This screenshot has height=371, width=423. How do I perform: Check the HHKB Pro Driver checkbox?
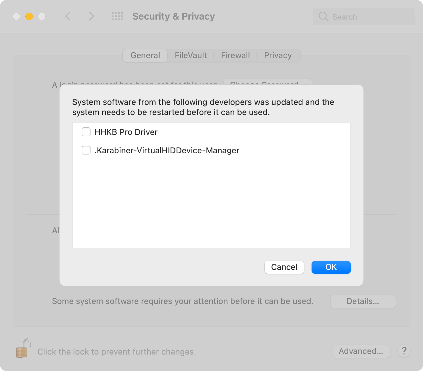click(86, 132)
